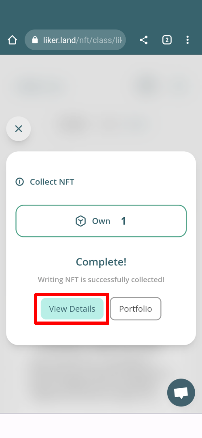
Task: Go to Portfolio
Action: point(136,309)
